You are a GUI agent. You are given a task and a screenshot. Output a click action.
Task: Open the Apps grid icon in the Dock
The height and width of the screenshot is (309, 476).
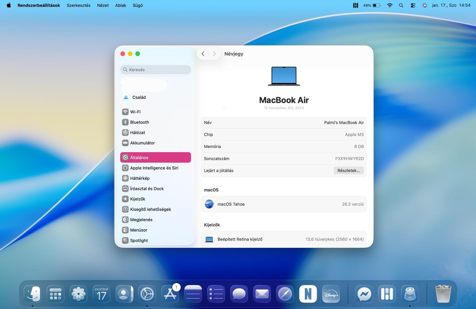(56, 294)
